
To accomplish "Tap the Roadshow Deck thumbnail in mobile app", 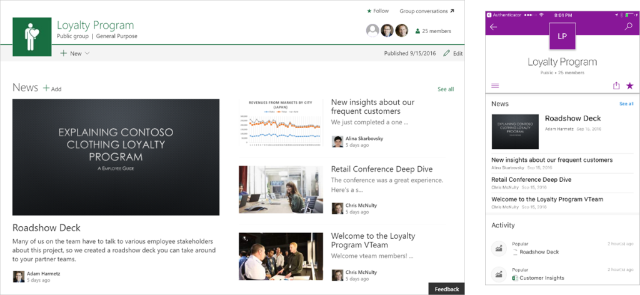I will coord(515,131).
